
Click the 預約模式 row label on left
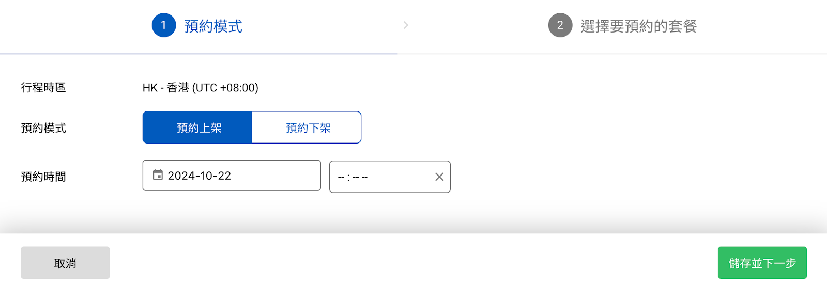tap(43, 128)
